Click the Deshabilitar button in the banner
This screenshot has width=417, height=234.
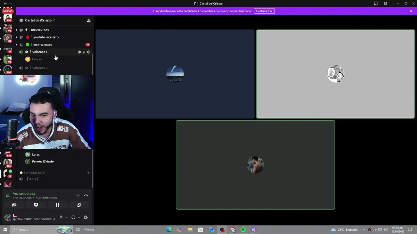point(264,11)
